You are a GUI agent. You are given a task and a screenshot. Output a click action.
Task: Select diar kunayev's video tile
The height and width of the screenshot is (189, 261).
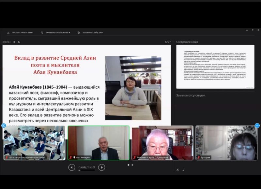point(98,143)
